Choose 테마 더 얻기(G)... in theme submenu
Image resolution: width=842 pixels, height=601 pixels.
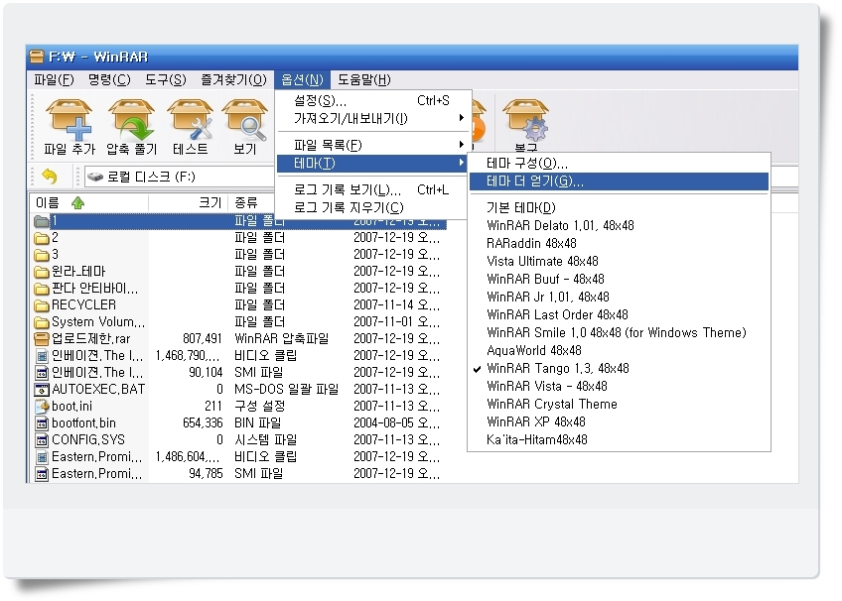coord(619,181)
